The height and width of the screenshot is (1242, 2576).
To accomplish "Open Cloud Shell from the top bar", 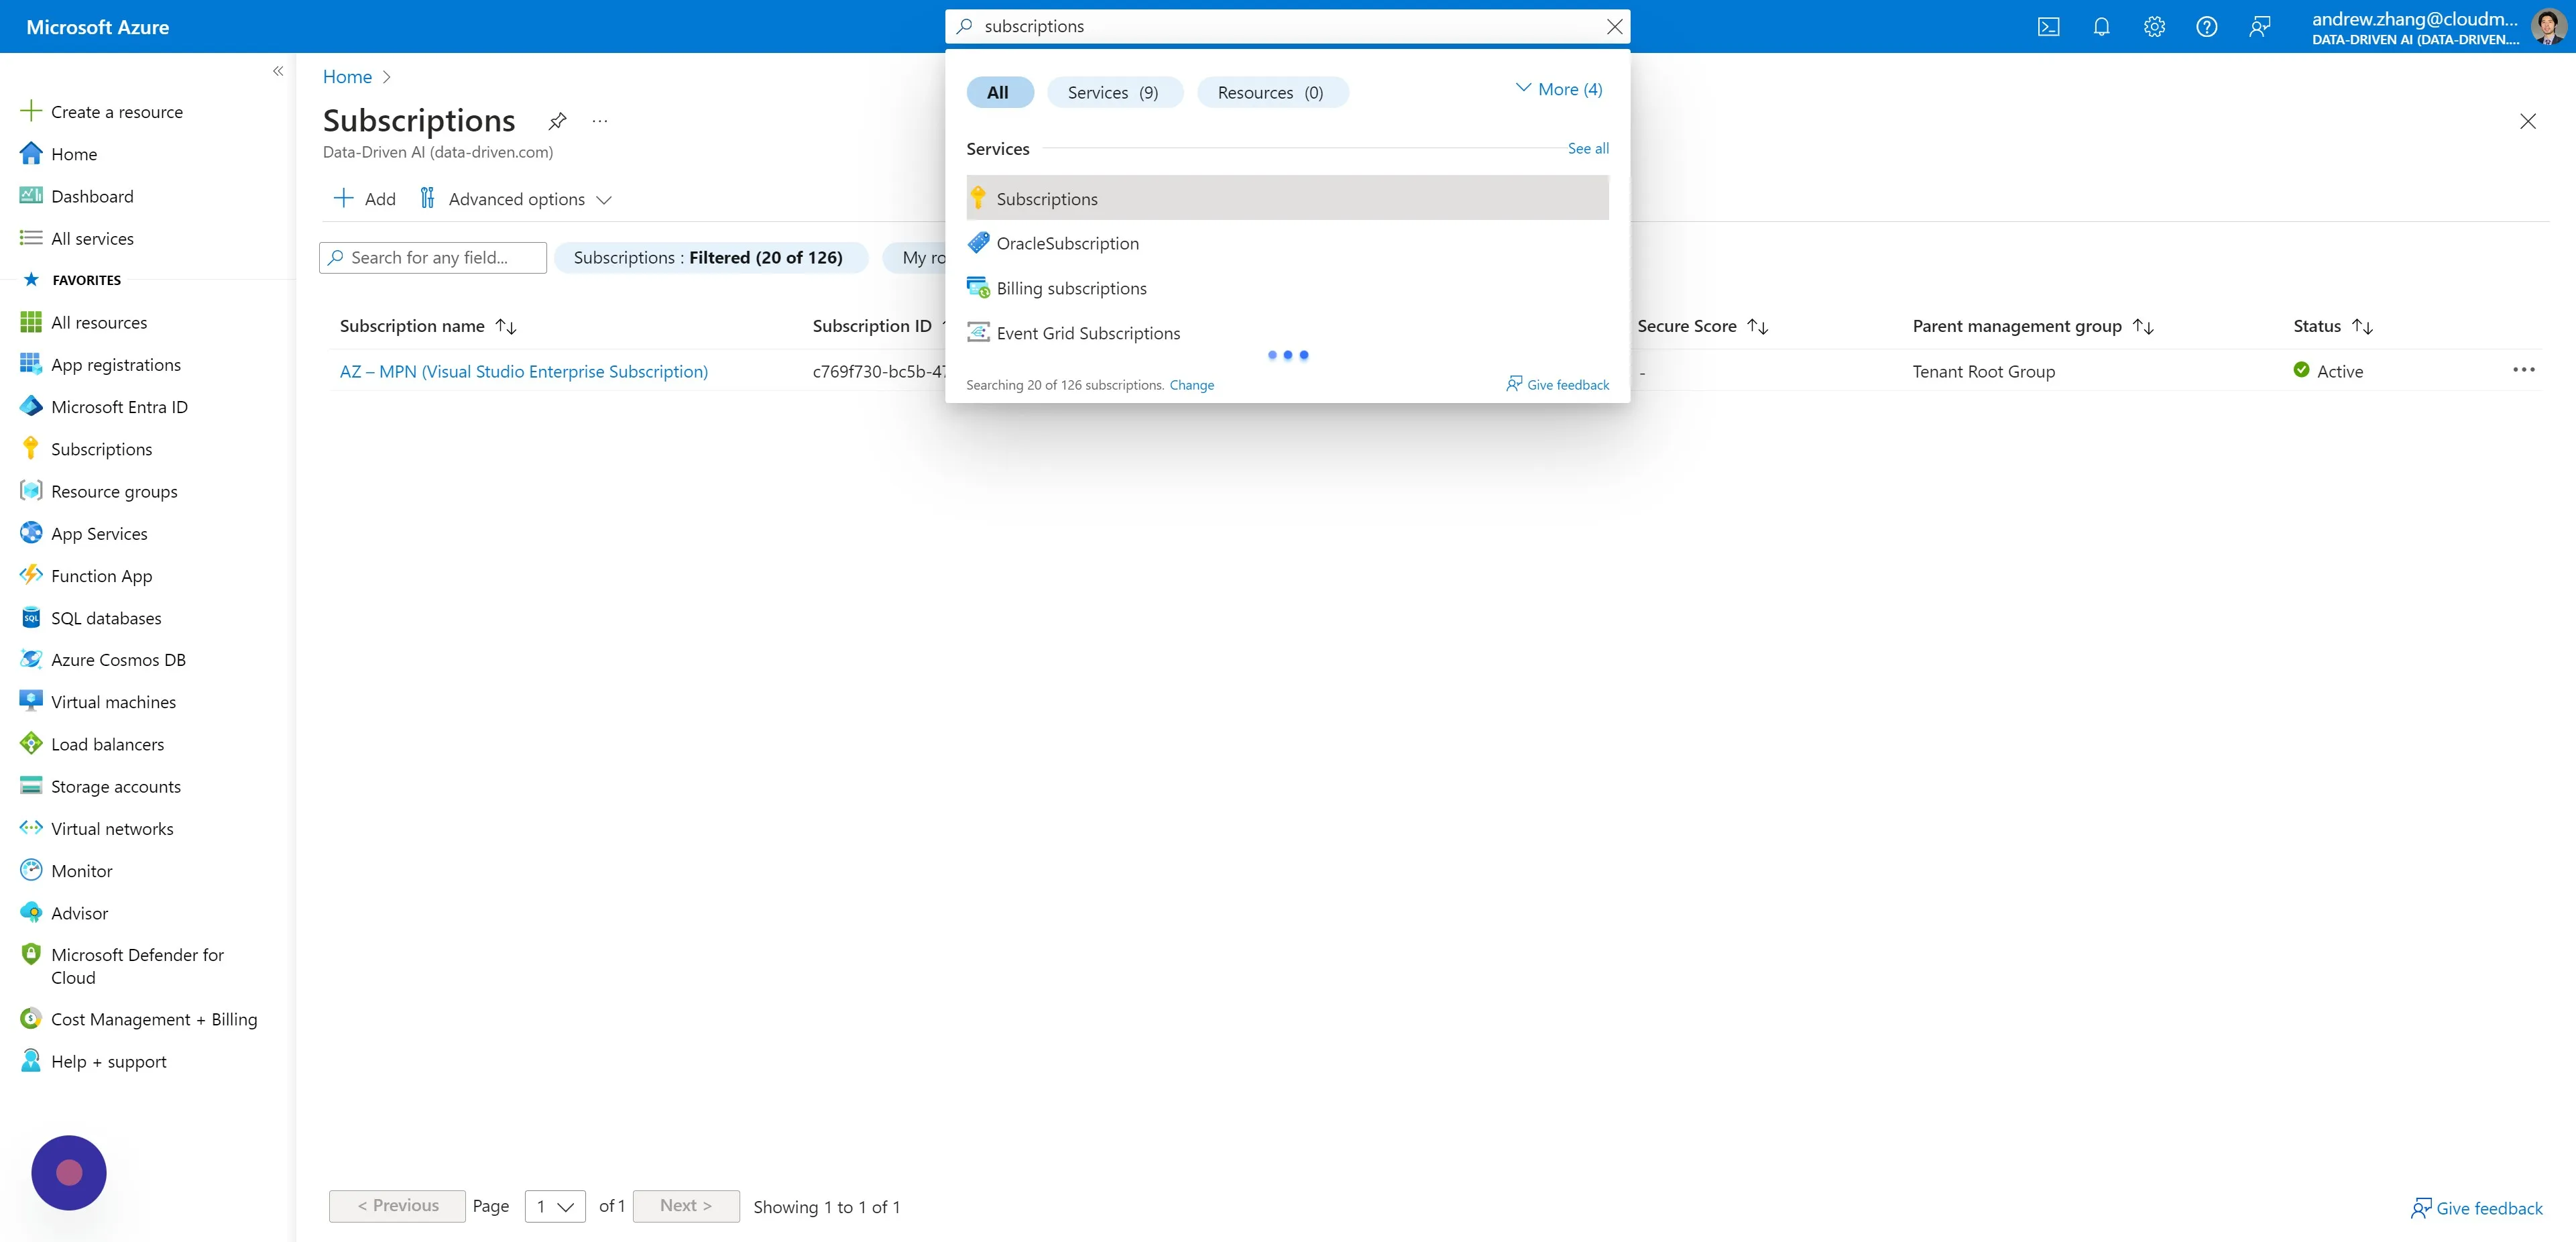I will pos(2048,27).
